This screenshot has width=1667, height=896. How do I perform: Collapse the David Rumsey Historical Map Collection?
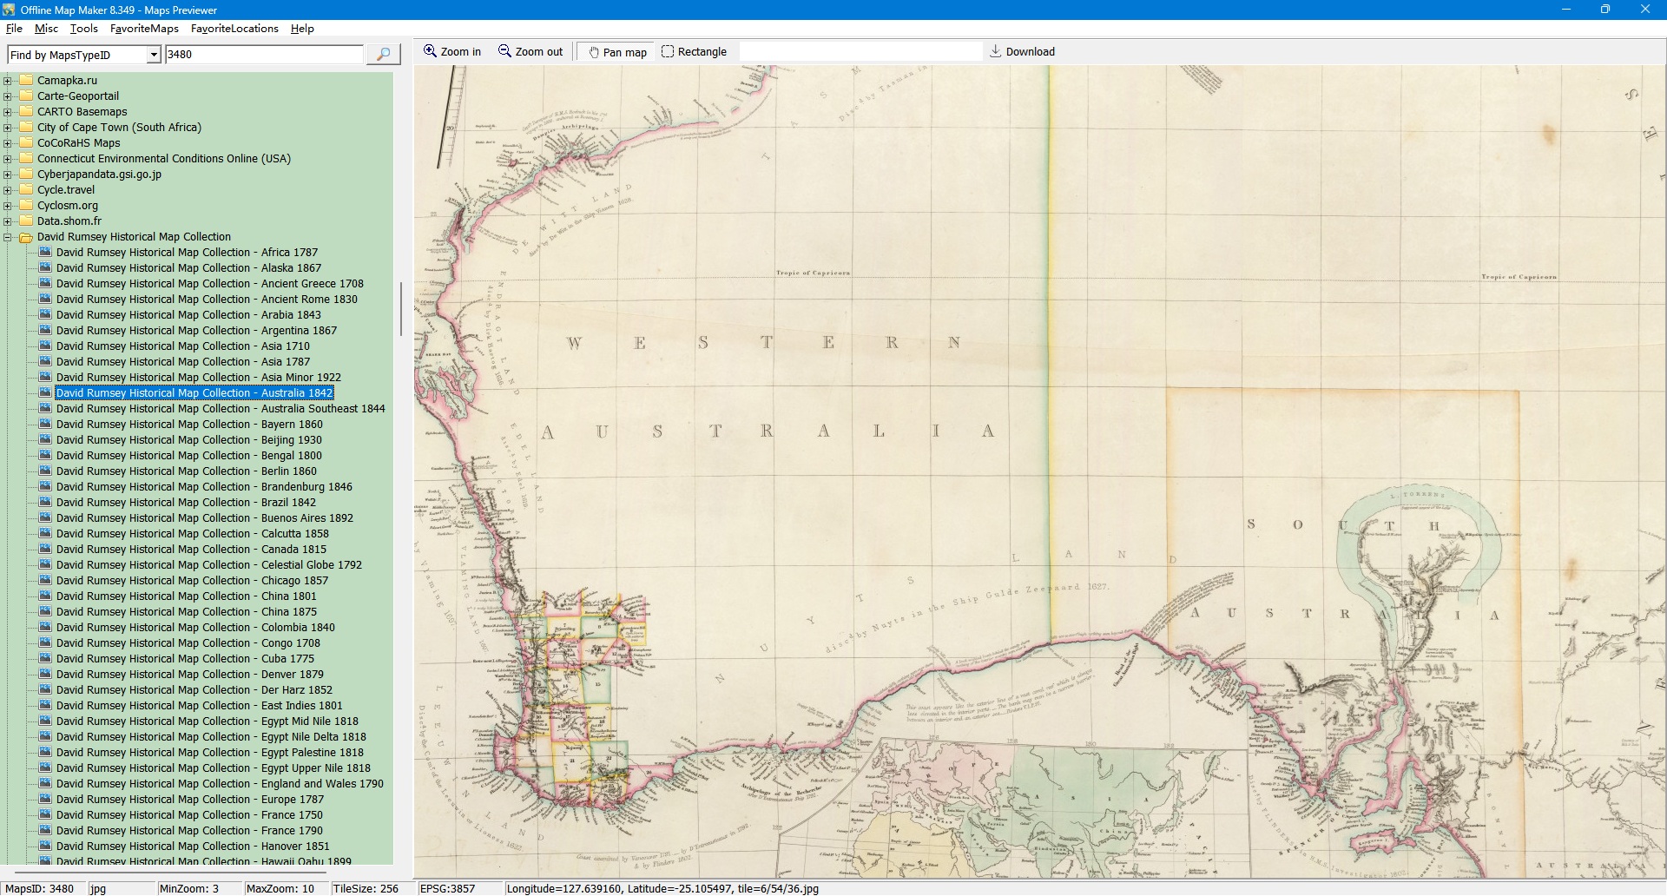point(8,237)
